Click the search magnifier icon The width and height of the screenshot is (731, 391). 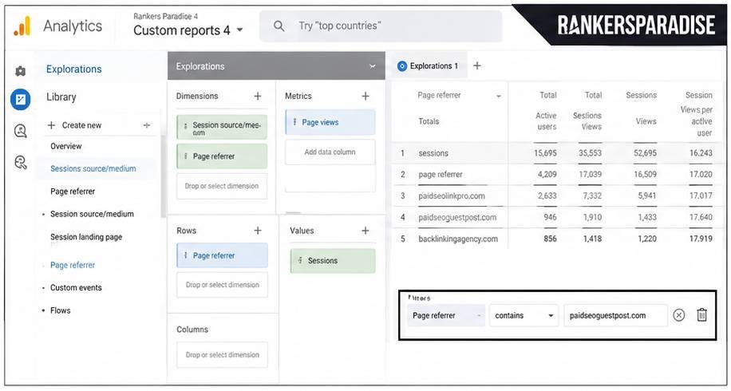pos(279,26)
